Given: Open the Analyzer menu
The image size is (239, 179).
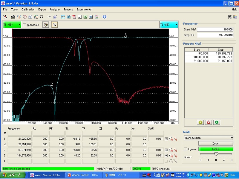Looking at the screenshot, I should point(55,10).
